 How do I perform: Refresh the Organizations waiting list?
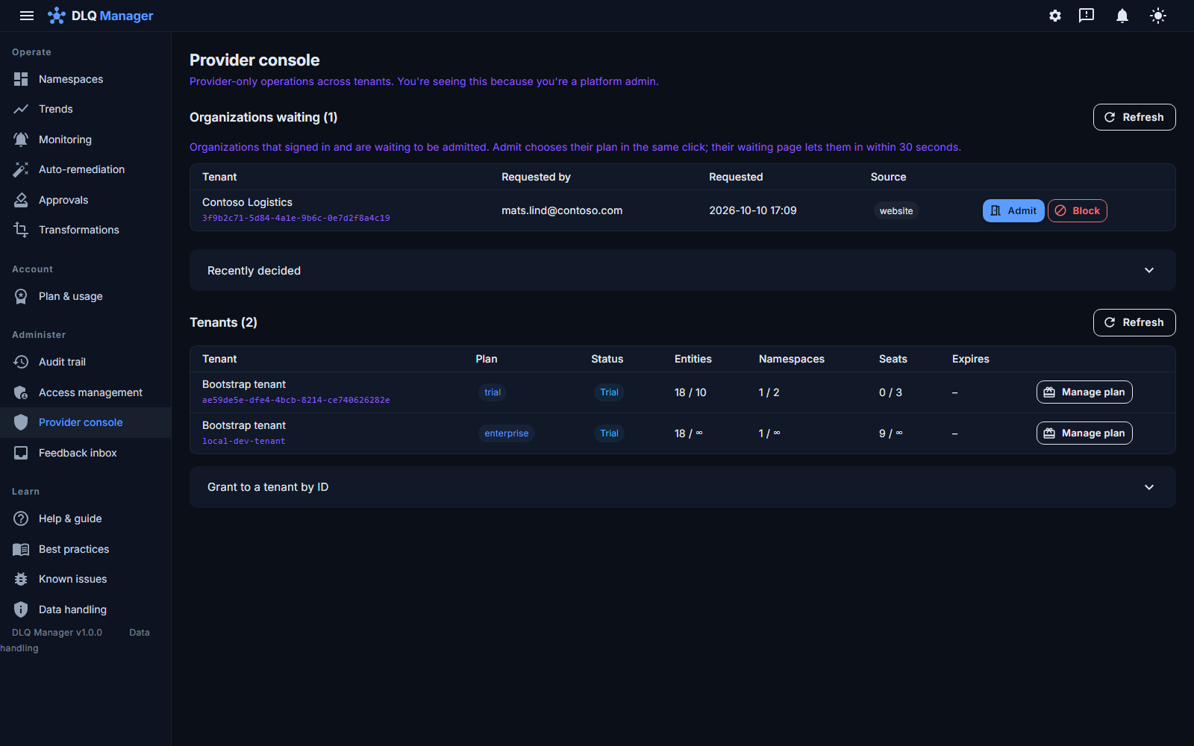1134,117
